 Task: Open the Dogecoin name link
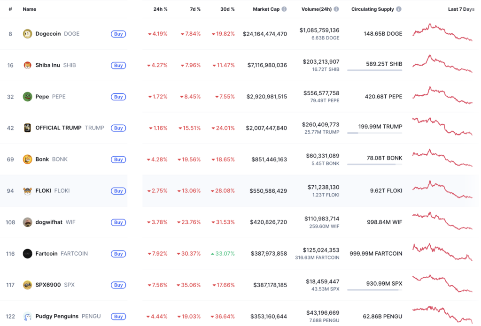(x=48, y=34)
